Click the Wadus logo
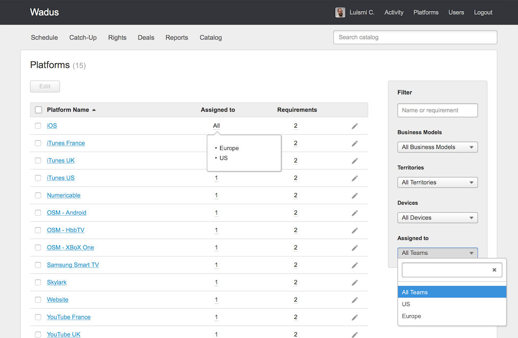Viewport: 518px width, 338px height. point(44,12)
